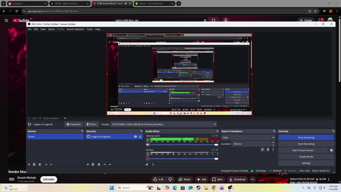This screenshot has height=192, width=341.
Task: Open Mic/Aux three-dot options
Action: (x=148, y=154)
